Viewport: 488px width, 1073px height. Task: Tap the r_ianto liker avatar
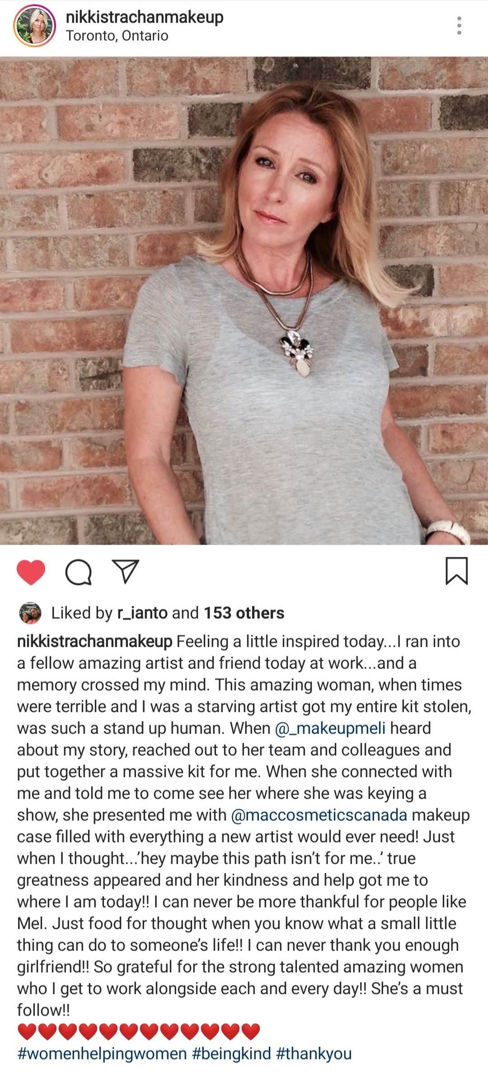pyautogui.click(x=30, y=613)
